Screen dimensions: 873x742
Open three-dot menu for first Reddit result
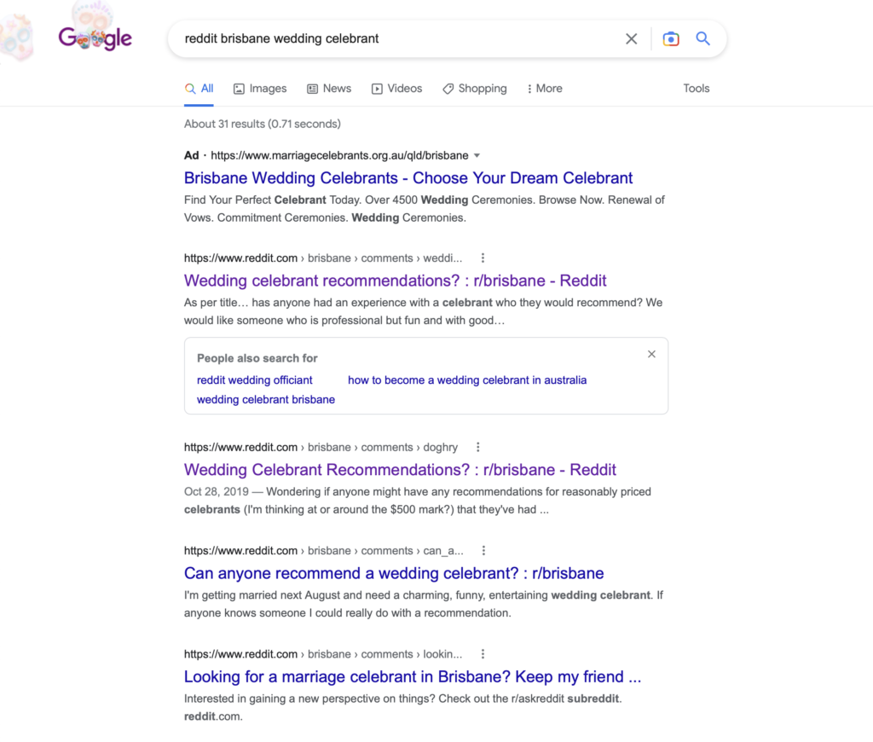483,258
